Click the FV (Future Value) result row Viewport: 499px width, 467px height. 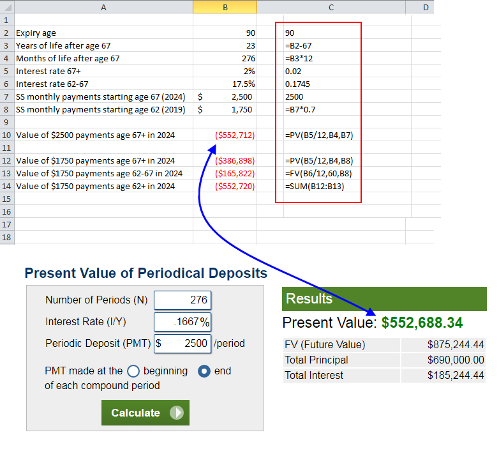pos(384,345)
